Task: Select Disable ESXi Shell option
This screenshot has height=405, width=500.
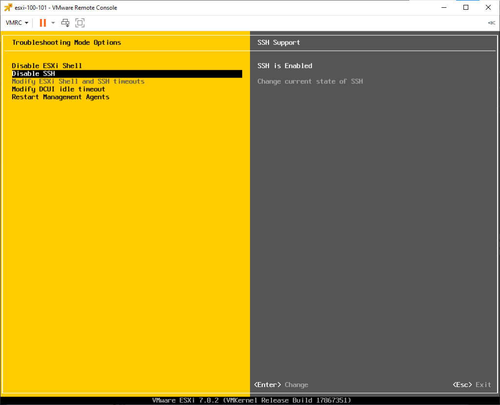Action: [x=47, y=66]
